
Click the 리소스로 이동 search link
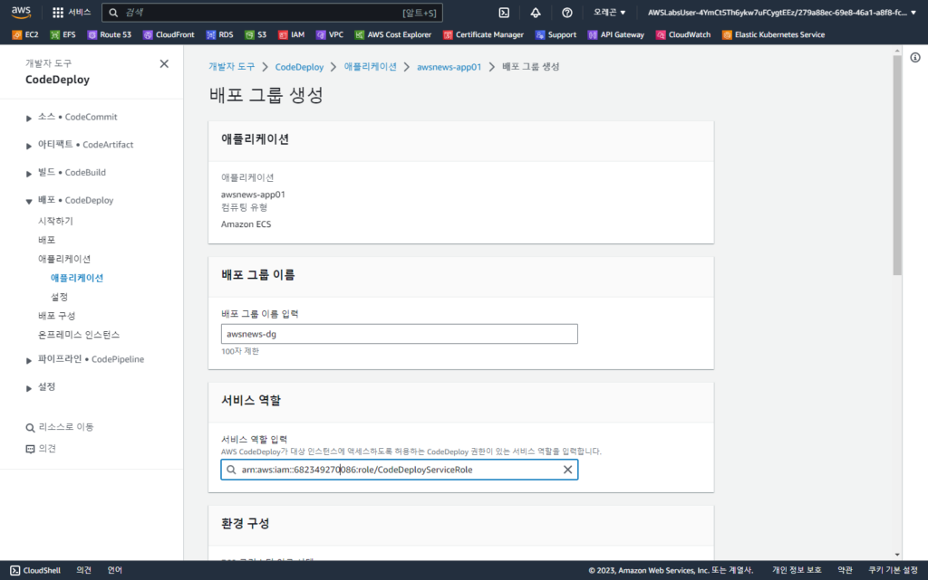click(59, 427)
